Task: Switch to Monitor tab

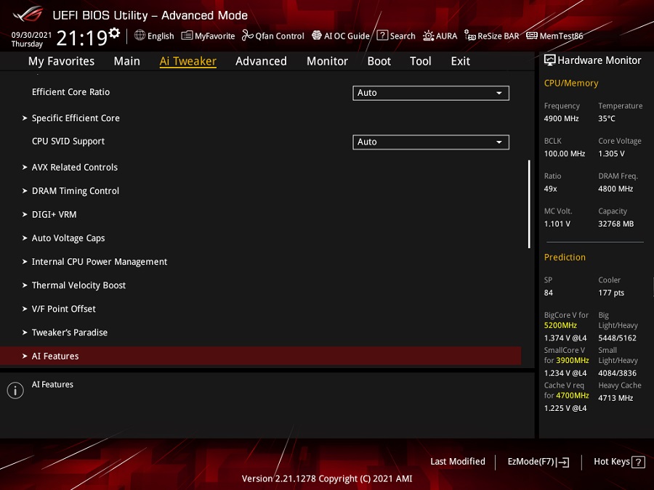Action: (x=328, y=61)
